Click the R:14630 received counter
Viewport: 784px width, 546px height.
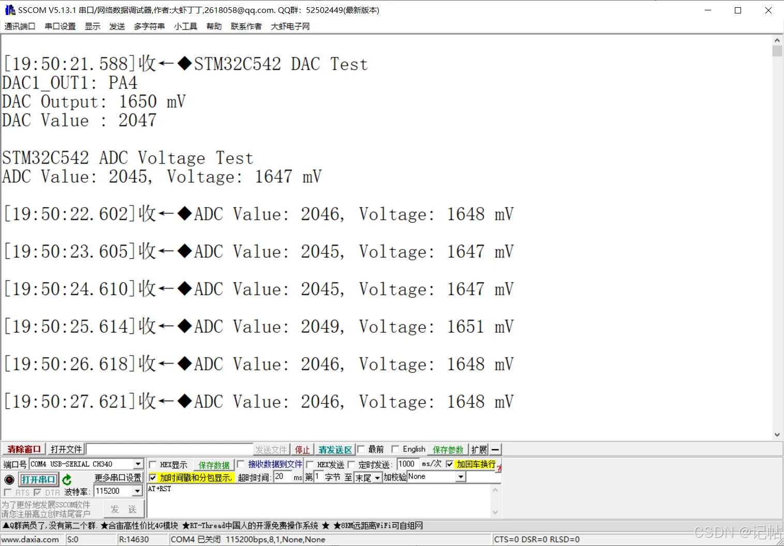click(134, 539)
